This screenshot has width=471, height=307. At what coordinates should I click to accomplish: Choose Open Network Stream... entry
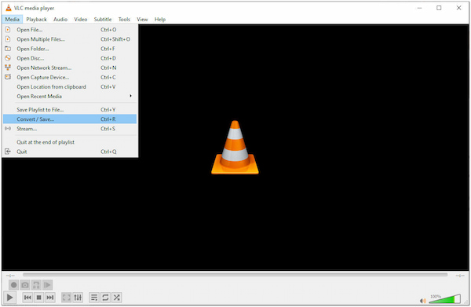[x=70, y=68]
